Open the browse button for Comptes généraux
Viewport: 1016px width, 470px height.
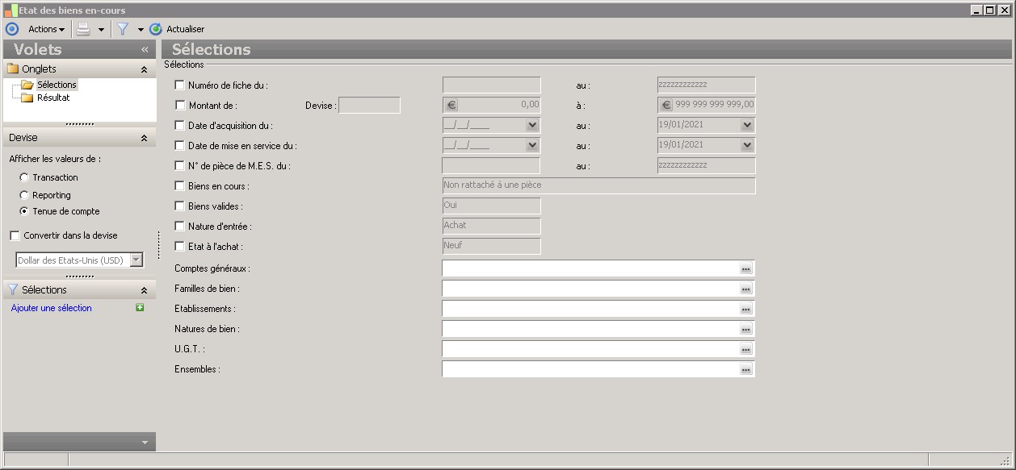[746, 268]
